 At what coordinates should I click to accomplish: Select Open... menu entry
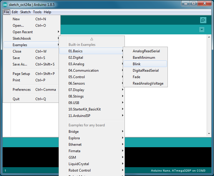pos(32,26)
